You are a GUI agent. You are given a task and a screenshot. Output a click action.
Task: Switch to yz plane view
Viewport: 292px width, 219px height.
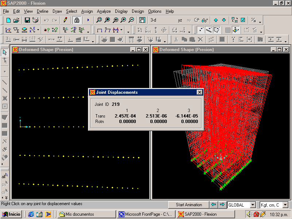(x=180, y=20)
